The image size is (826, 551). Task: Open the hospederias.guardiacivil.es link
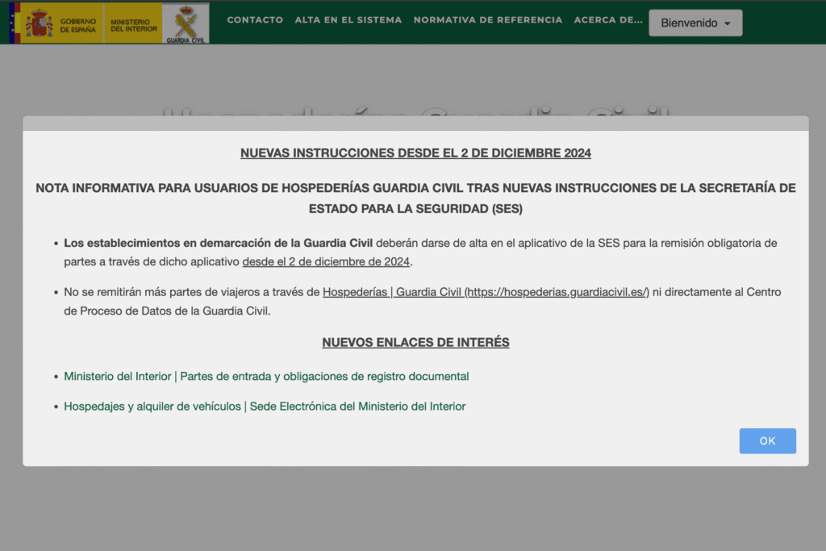tap(486, 292)
